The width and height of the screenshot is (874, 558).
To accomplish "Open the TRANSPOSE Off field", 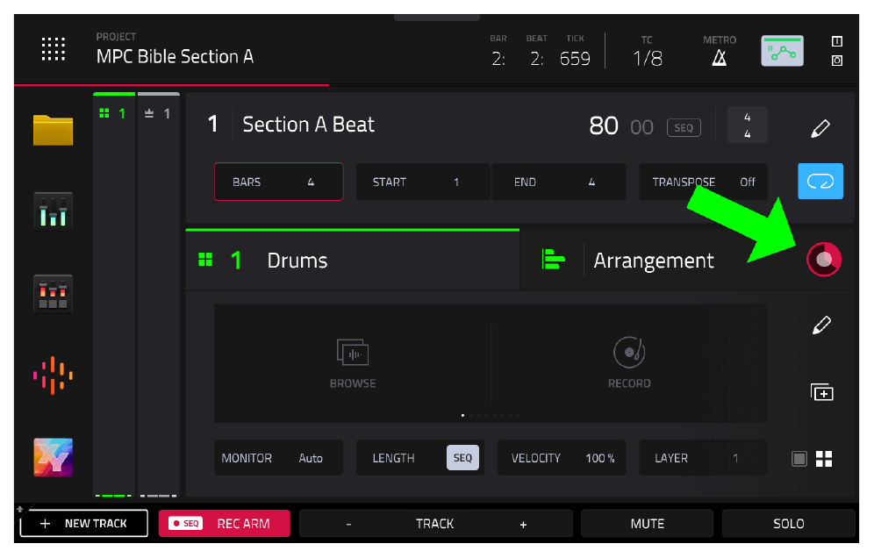I will (x=703, y=182).
